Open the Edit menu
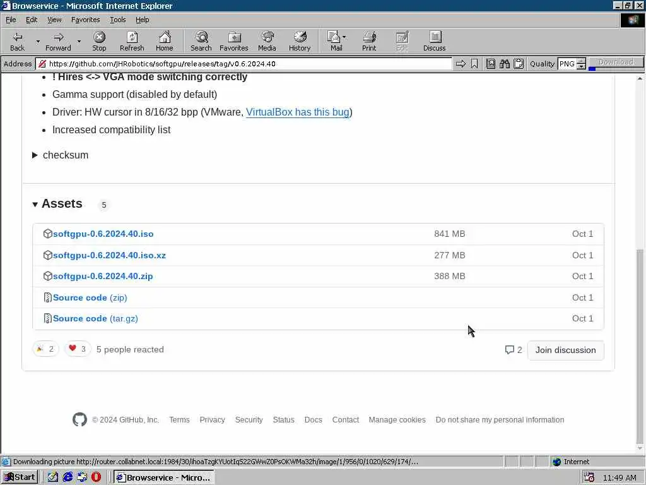This screenshot has height=485, width=646. (x=32, y=20)
